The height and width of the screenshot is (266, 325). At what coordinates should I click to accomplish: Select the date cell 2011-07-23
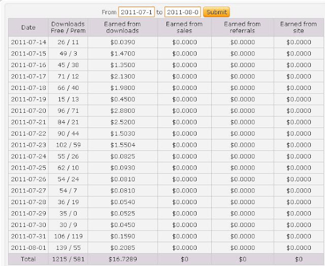pos(28,145)
